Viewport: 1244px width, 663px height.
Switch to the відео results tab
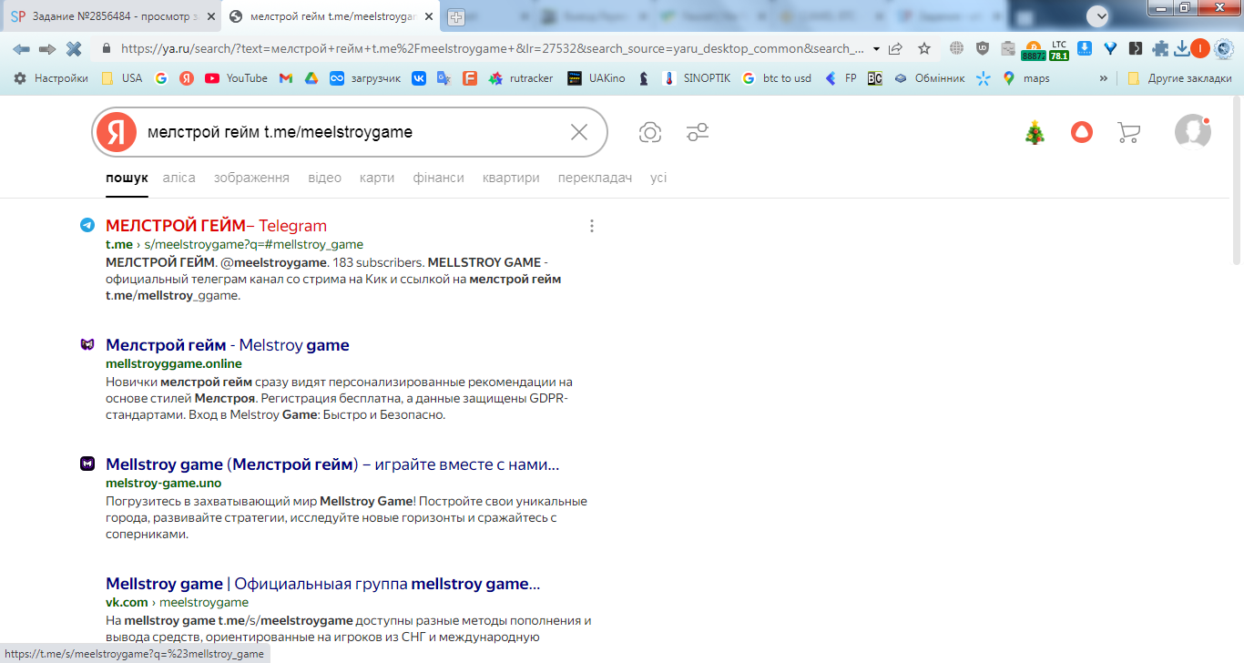tap(324, 178)
